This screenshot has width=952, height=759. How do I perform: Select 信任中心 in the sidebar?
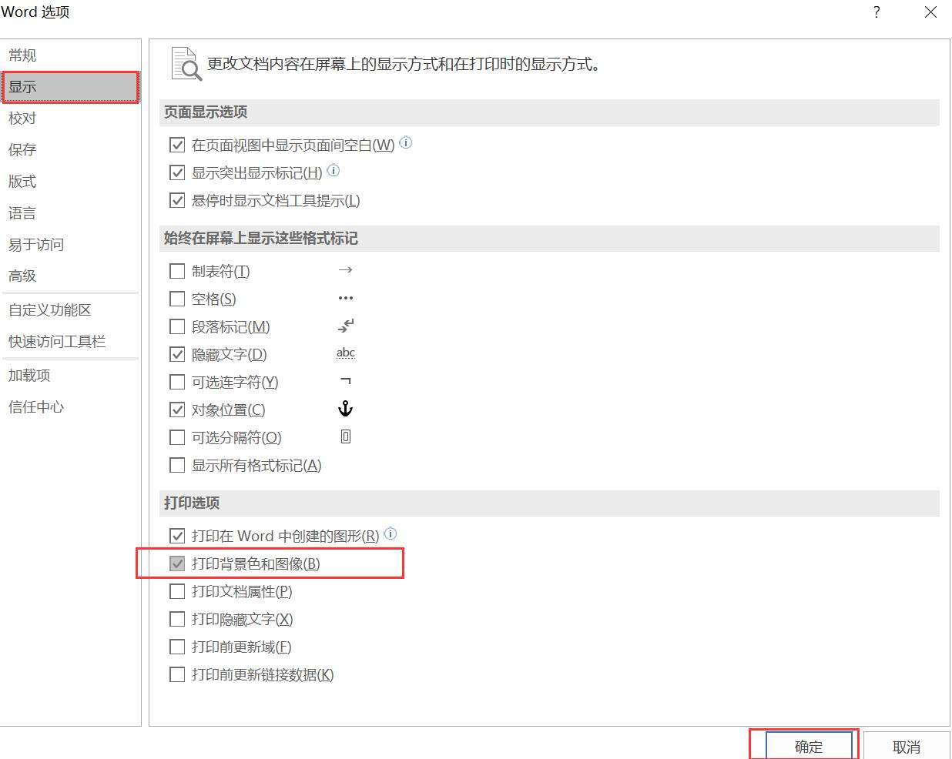(x=35, y=407)
